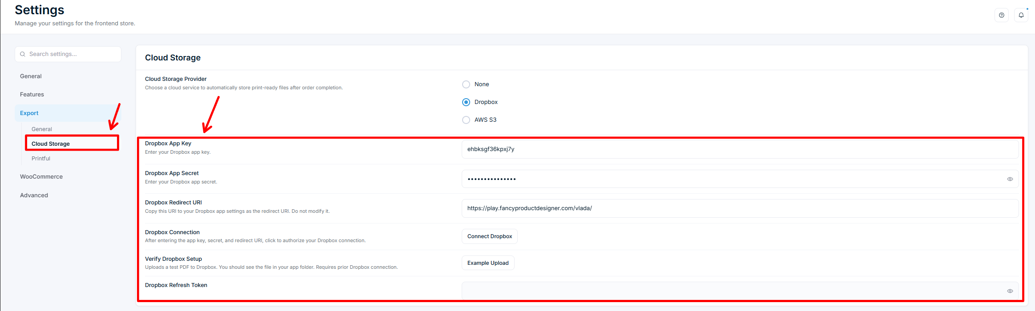Open the help question-mark icon
Image resolution: width=1035 pixels, height=311 pixels.
click(1002, 15)
